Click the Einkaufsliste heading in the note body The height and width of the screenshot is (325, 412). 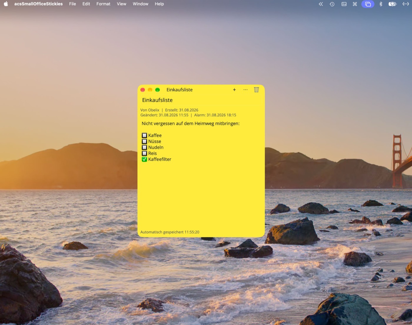(157, 100)
